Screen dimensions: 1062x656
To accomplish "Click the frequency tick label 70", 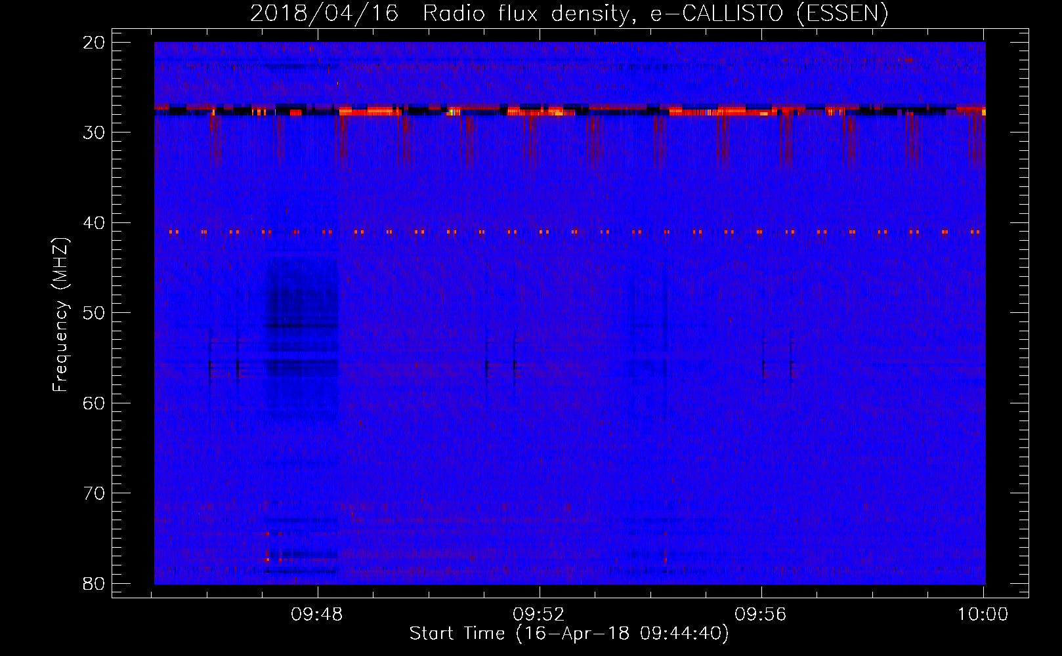I will click(94, 493).
